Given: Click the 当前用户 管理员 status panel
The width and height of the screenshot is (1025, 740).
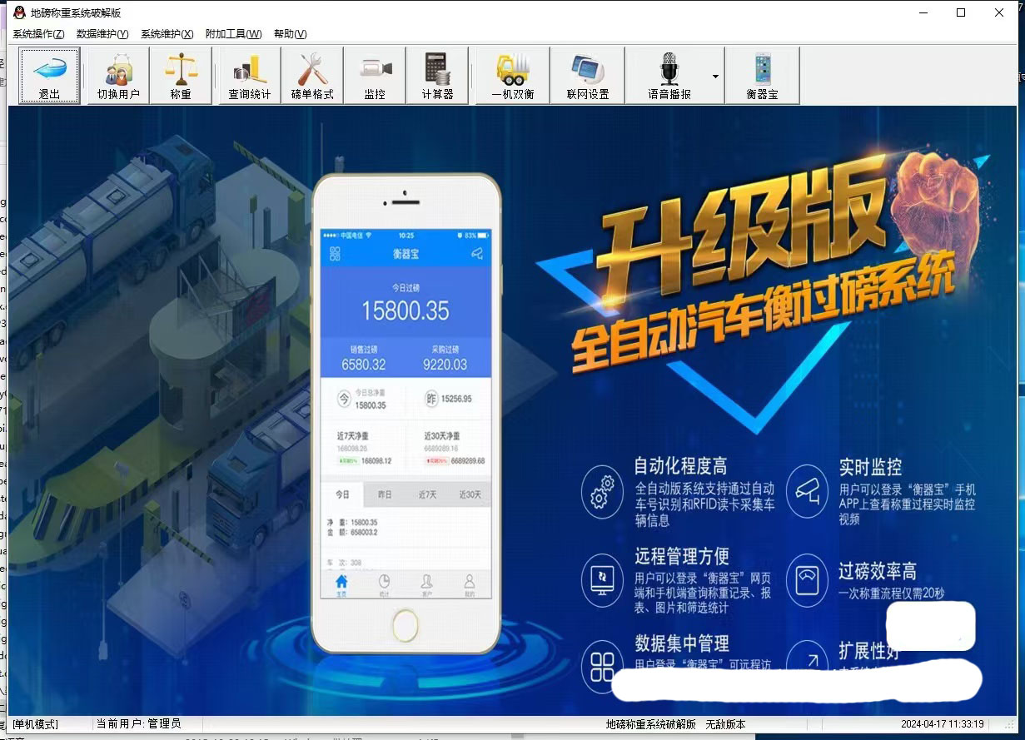Looking at the screenshot, I should [x=139, y=724].
